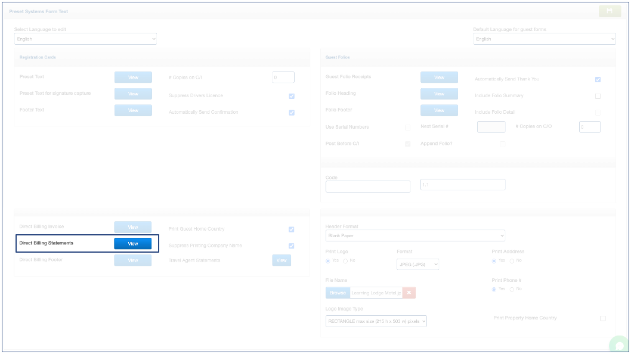Click the # Copies on C/I field
This screenshot has width=631, height=354.
point(283,77)
